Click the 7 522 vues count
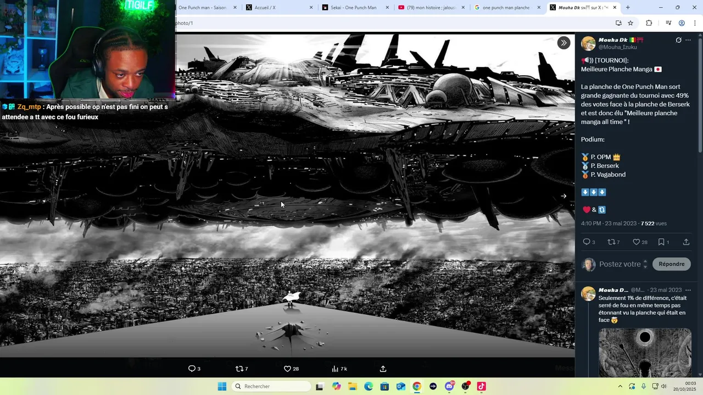The image size is (703, 395). click(654, 224)
